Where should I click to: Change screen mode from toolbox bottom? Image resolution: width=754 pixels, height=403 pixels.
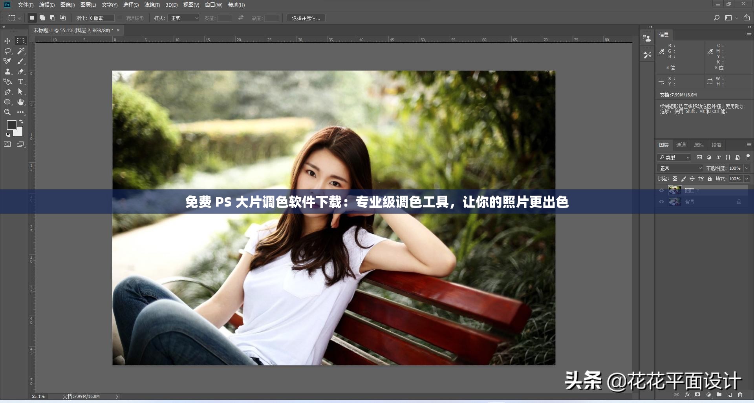click(21, 144)
